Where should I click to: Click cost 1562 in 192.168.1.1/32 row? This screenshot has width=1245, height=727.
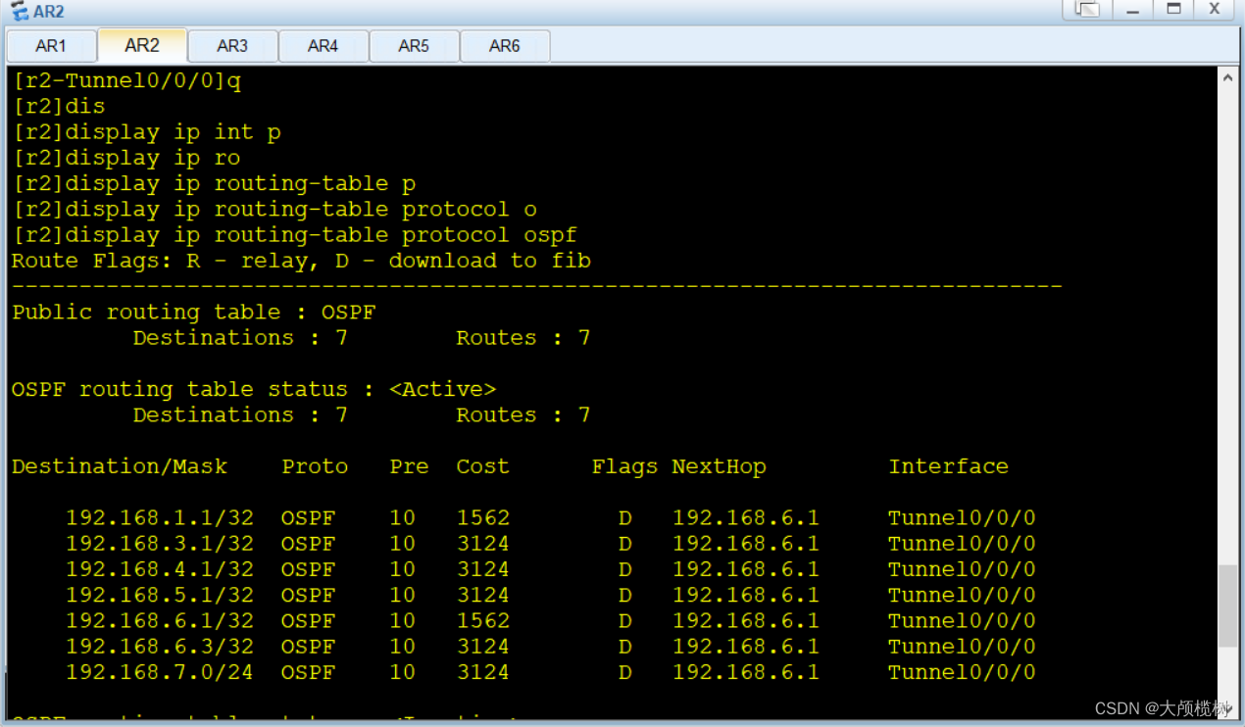pyautogui.click(x=483, y=517)
